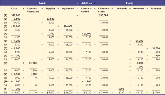Select the final $ 30,000 Common Stock balance

[103, 92]
